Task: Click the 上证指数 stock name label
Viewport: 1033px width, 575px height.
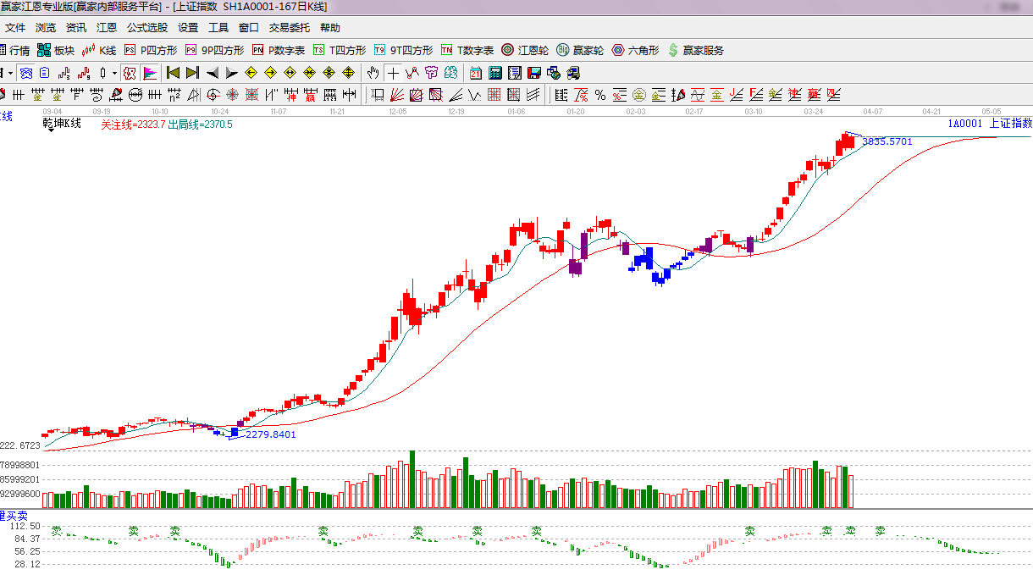Action: pos(1010,124)
